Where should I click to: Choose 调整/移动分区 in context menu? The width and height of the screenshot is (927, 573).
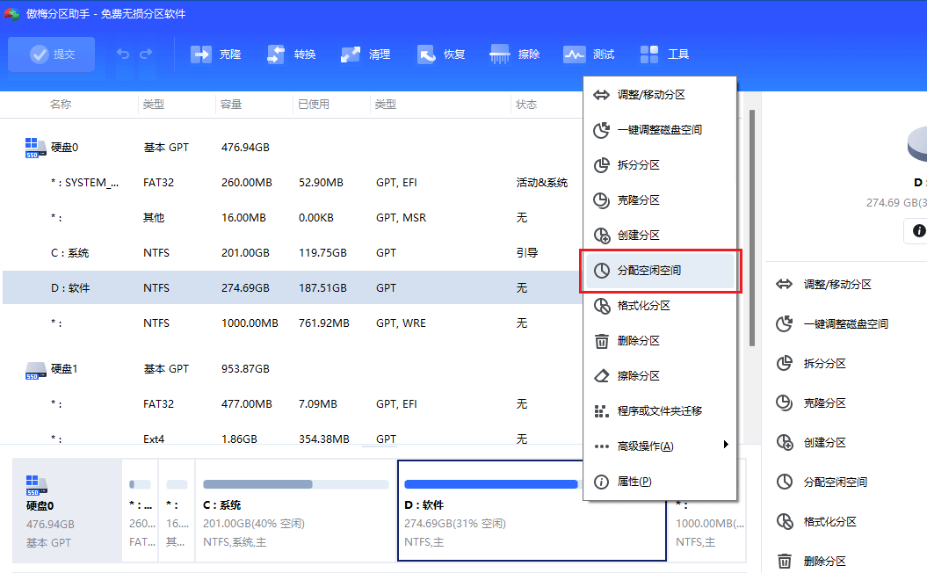click(x=660, y=95)
